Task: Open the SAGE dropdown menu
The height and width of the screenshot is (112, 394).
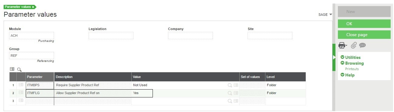Action: (x=325, y=15)
